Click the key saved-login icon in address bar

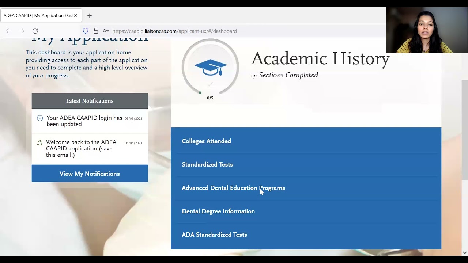(106, 31)
